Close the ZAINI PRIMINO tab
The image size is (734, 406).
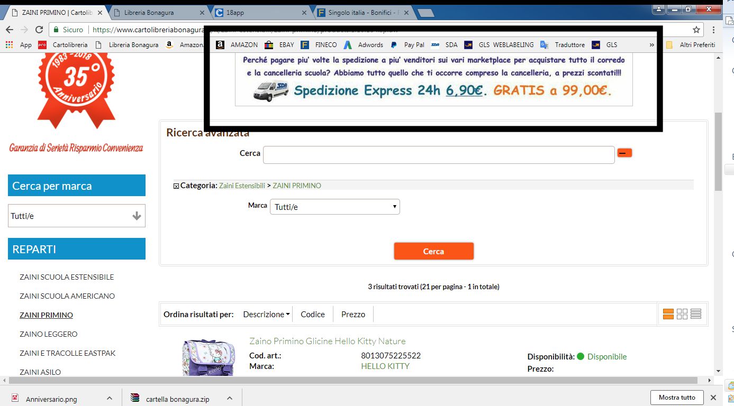(100, 12)
